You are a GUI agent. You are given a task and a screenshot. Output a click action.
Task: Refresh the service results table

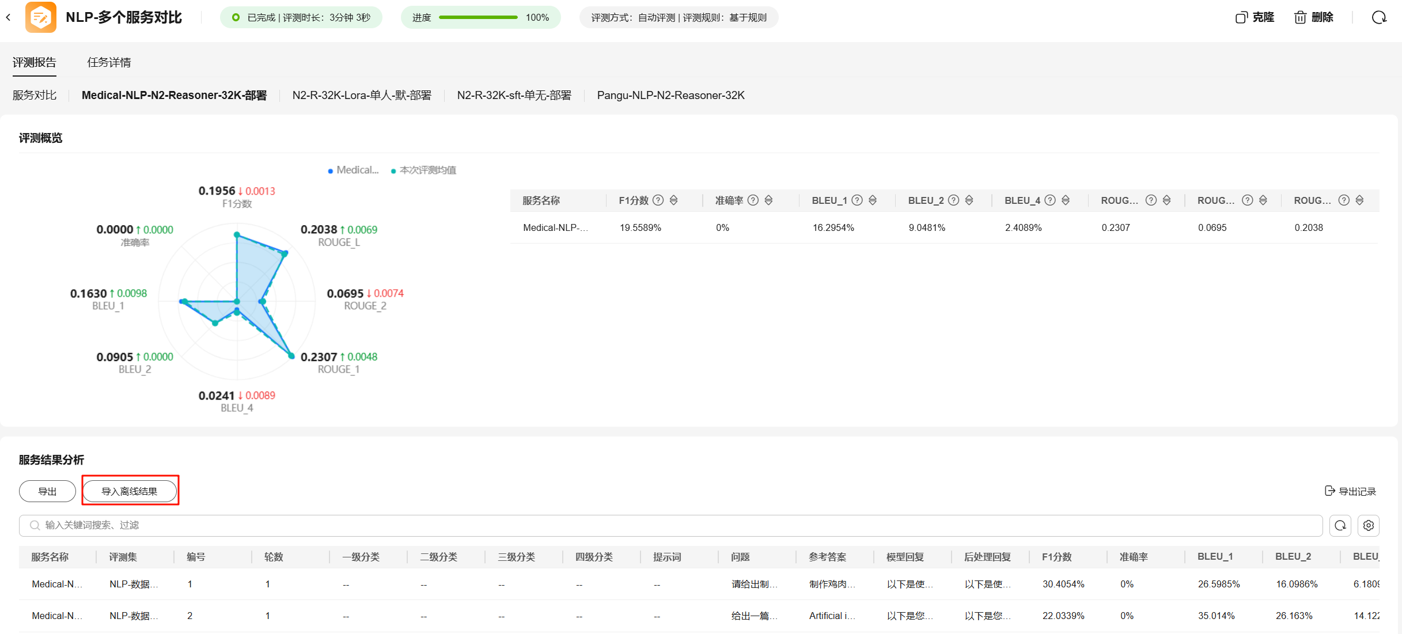(x=1340, y=525)
